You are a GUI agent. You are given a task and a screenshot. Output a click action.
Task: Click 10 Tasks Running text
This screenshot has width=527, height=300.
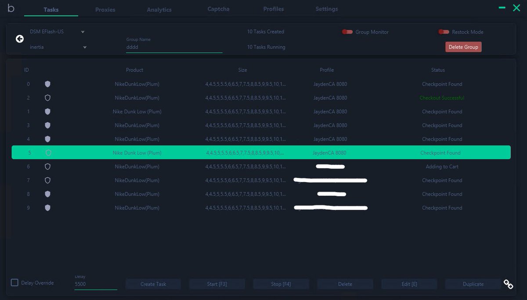[266, 47]
